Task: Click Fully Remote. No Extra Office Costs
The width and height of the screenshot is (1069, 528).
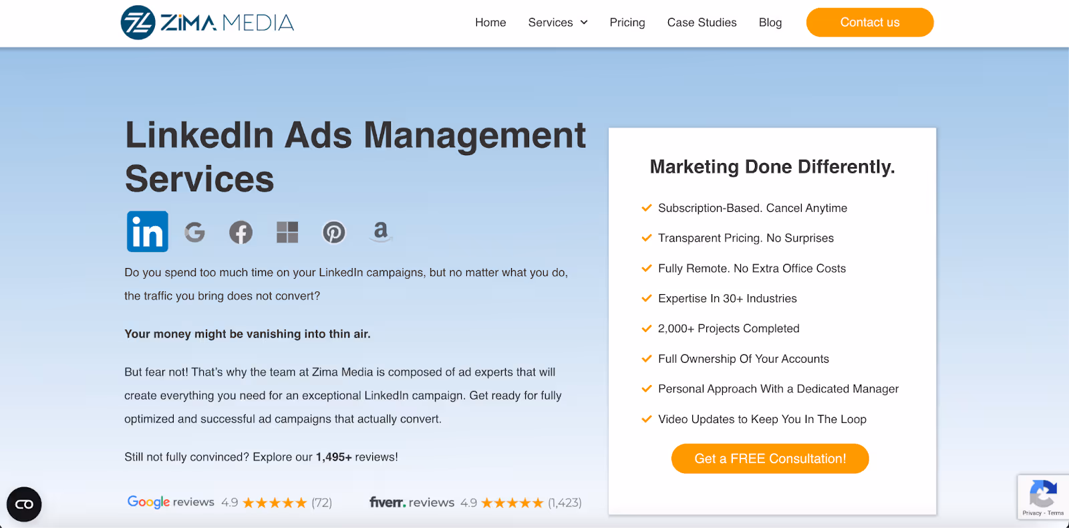Action: pos(752,268)
